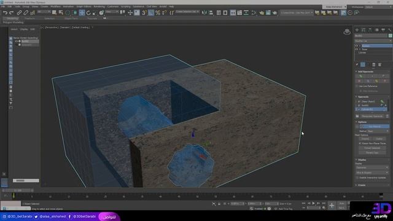Activate the Bind to Space Warp tool
Screen dimensions: 393x221
(33, 12)
